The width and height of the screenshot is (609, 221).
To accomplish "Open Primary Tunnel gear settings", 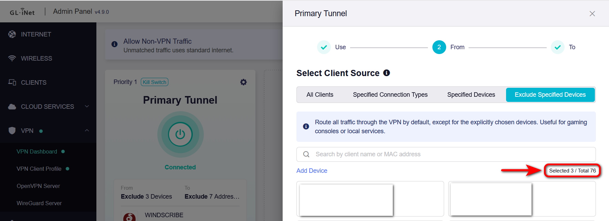I will tap(243, 82).
